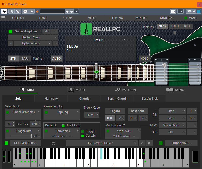Enable the W write automation button
Screen dimensions: 202x169
[18, 11]
